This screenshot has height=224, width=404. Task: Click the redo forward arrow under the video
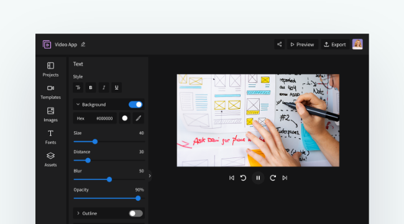273,178
